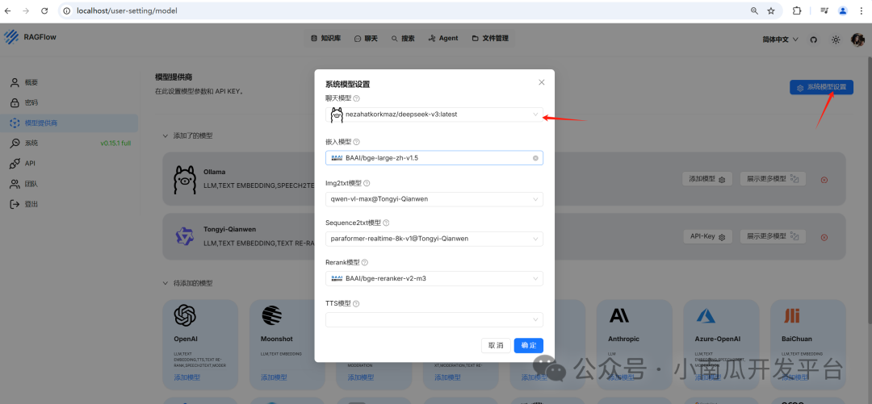Viewport: 872px width, 404px height.
Task: Open the Img2txt模型 dropdown
Action: [434, 199]
